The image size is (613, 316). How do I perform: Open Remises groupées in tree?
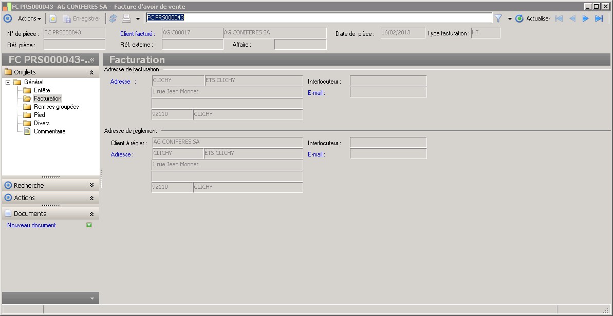[57, 107]
